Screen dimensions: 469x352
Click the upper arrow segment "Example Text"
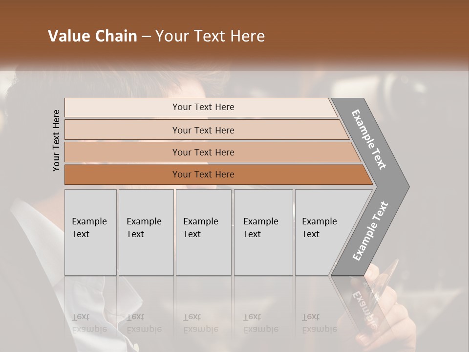coord(369,139)
